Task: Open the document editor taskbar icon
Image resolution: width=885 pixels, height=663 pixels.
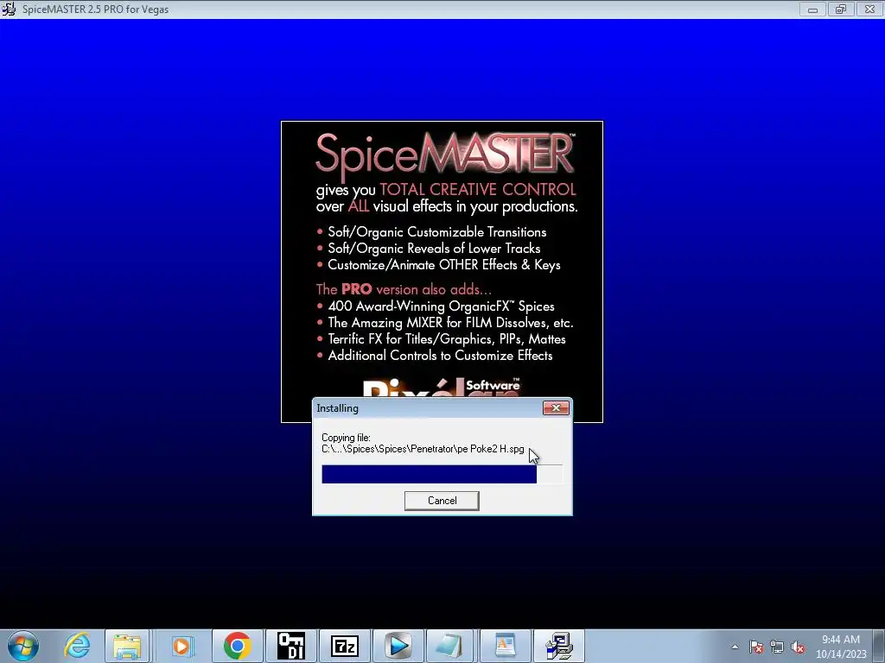Action: click(x=505, y=646)
